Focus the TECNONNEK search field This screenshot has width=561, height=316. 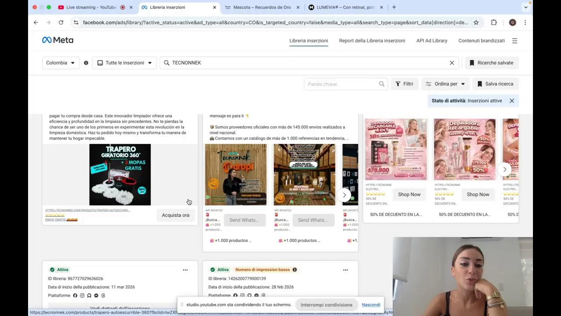[309, 63]
